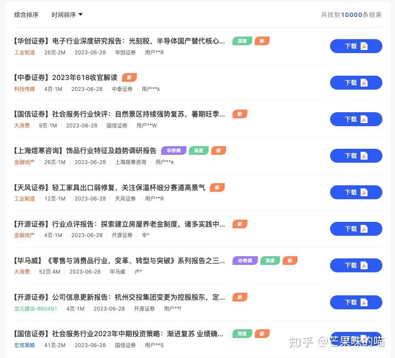
Task: Click uploader 辛*
Action: 145,235
